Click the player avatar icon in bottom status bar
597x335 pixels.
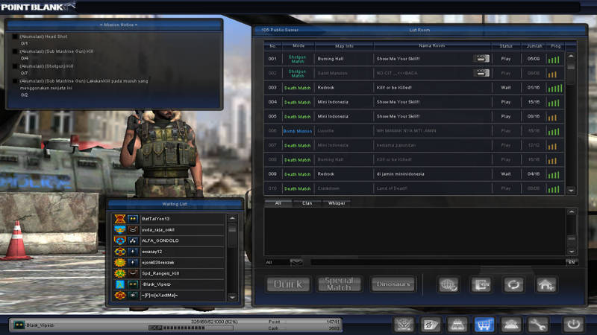pyautogui.click(x=19, y=325)
